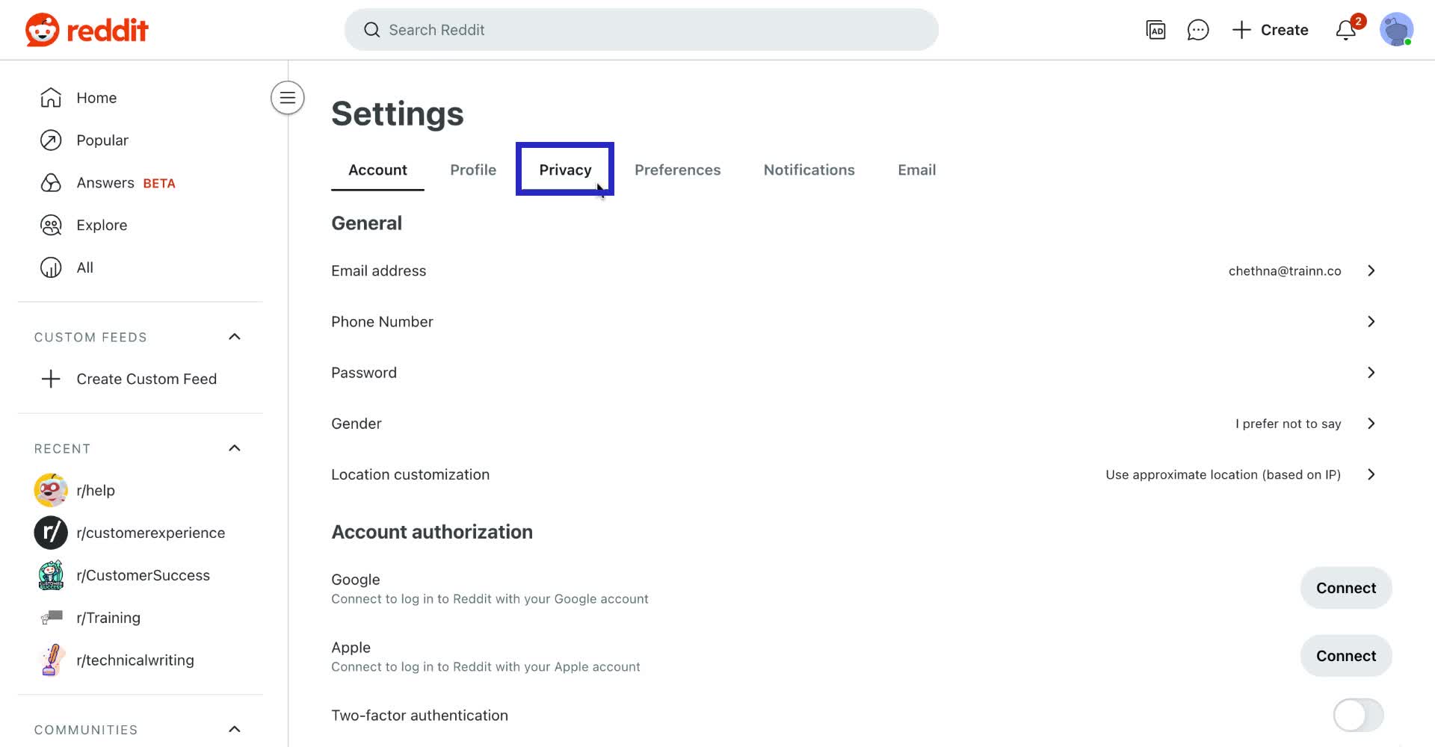Open the r/help community
The width and height of the screenshot is (1435, 747).
96,490
